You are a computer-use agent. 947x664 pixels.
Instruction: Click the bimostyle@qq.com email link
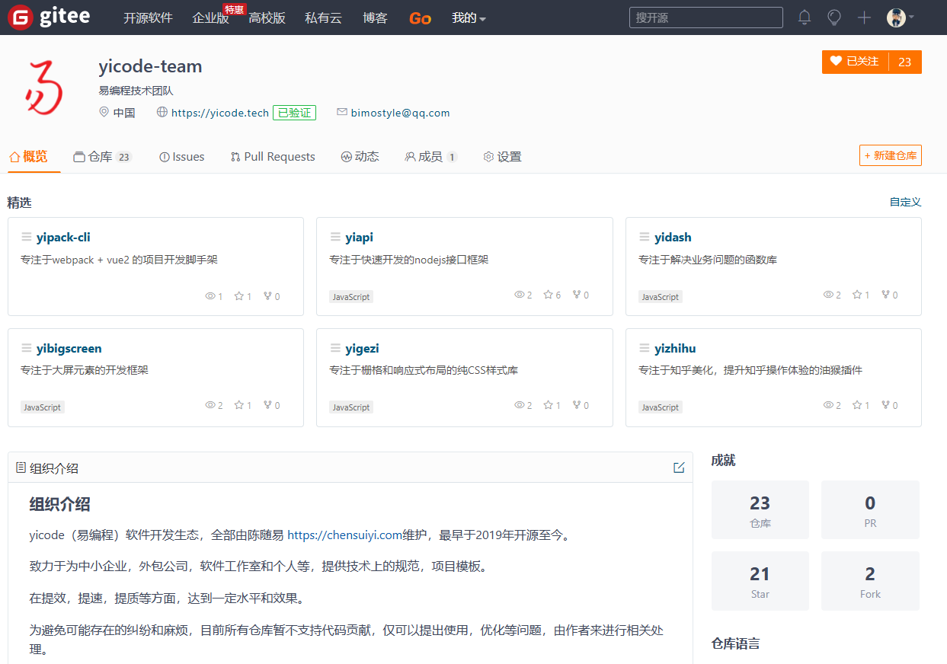pos(400,113)
